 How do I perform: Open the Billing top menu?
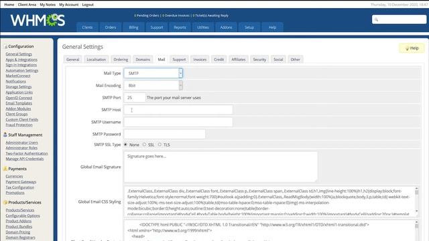point(134,27)
